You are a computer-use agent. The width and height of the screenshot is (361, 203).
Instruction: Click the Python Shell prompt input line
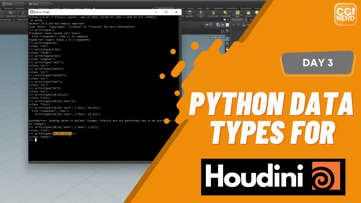point(104,140)
